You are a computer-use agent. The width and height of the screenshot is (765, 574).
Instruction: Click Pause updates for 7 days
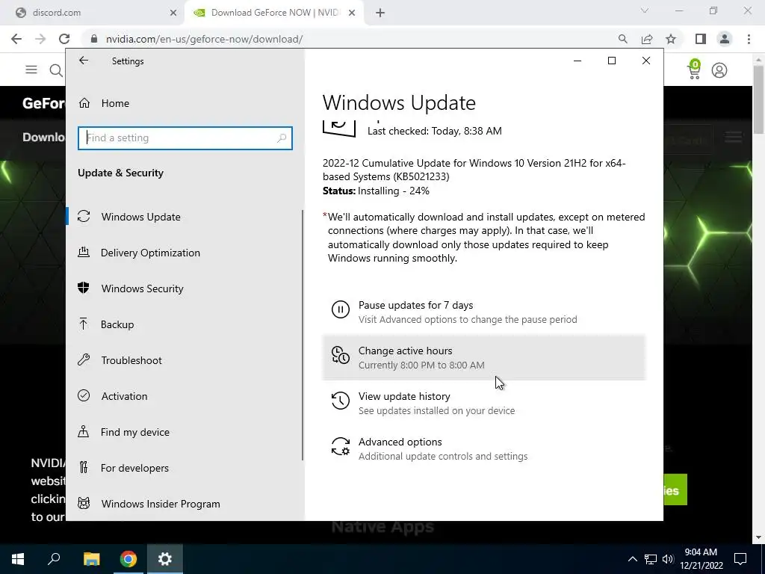484,312
